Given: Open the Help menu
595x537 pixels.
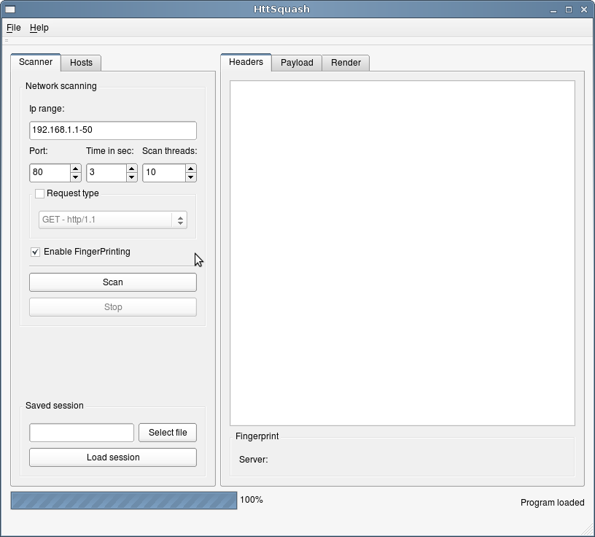Looking at the screenshot, I should point(39,28).
